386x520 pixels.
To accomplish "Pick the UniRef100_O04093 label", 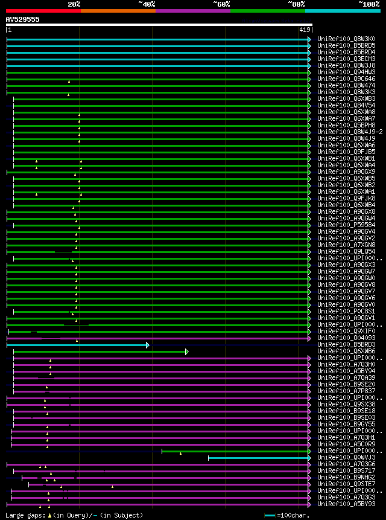I will coord(346,338).
